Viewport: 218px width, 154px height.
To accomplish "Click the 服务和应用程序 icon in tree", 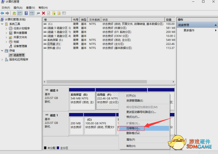I will coord(6,60).
